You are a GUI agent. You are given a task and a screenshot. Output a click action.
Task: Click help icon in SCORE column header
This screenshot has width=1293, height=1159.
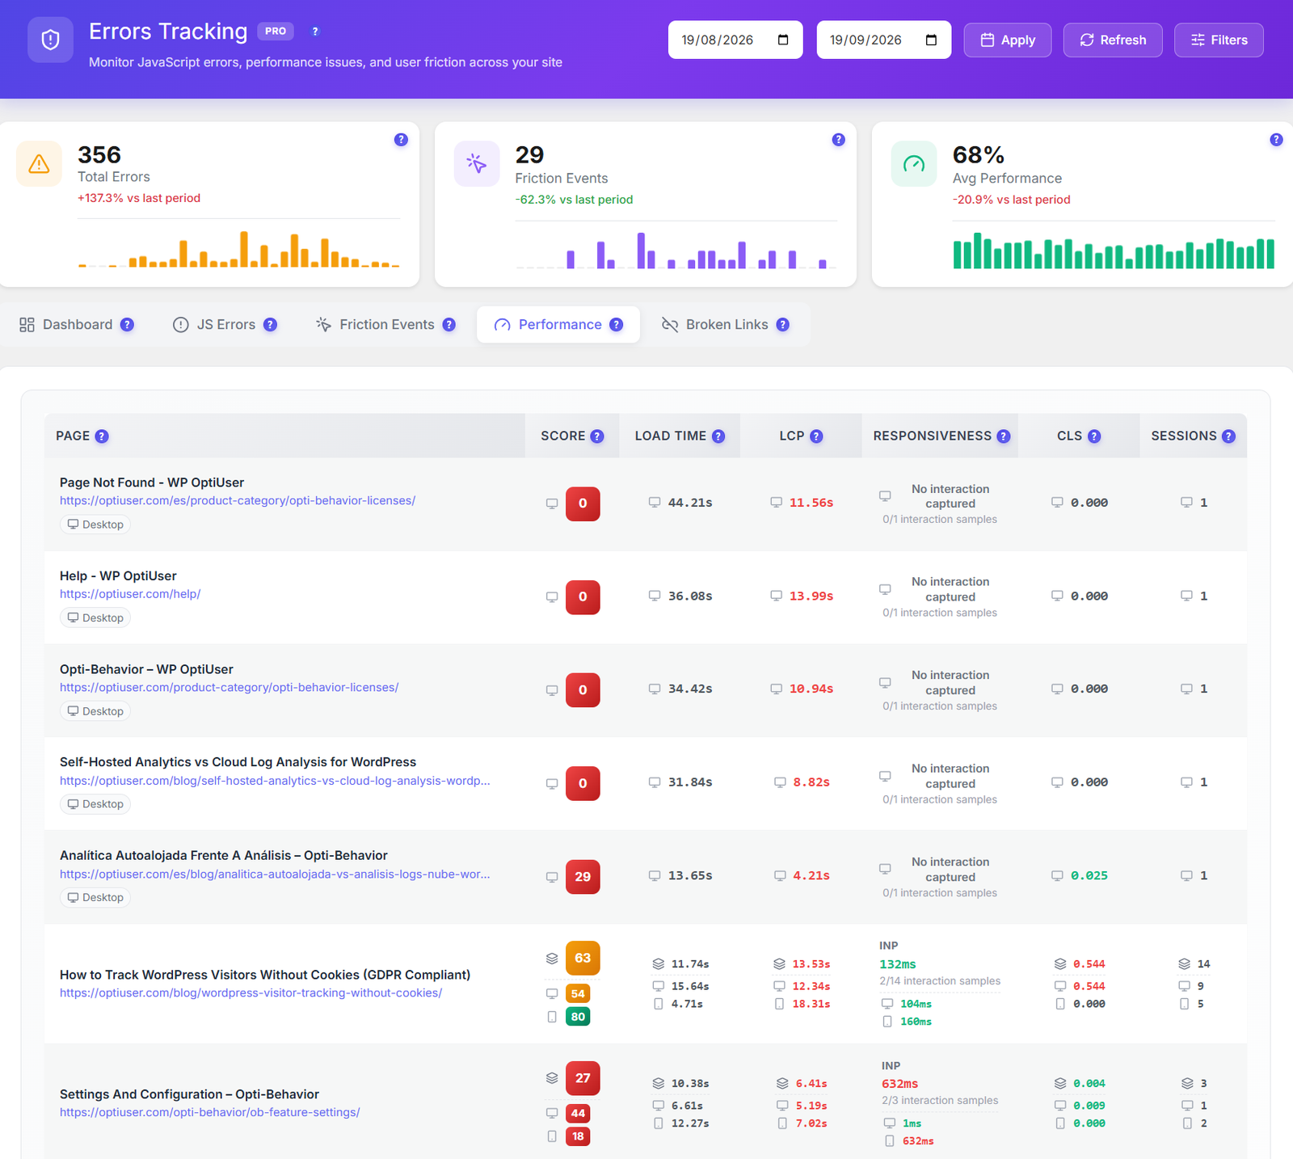pyautogui.click(x=597, y=436)
